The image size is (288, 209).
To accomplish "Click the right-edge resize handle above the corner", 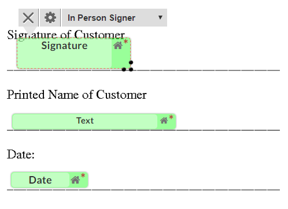I will coord(131,62).
